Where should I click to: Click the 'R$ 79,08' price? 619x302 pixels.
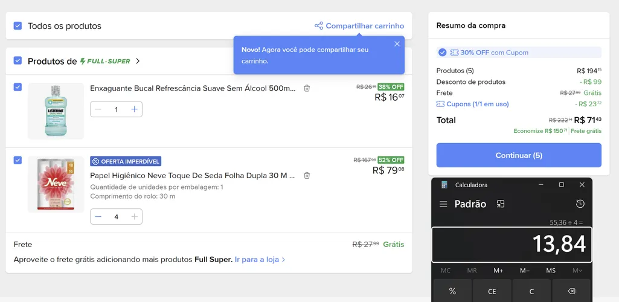click(x=388, y=170)
